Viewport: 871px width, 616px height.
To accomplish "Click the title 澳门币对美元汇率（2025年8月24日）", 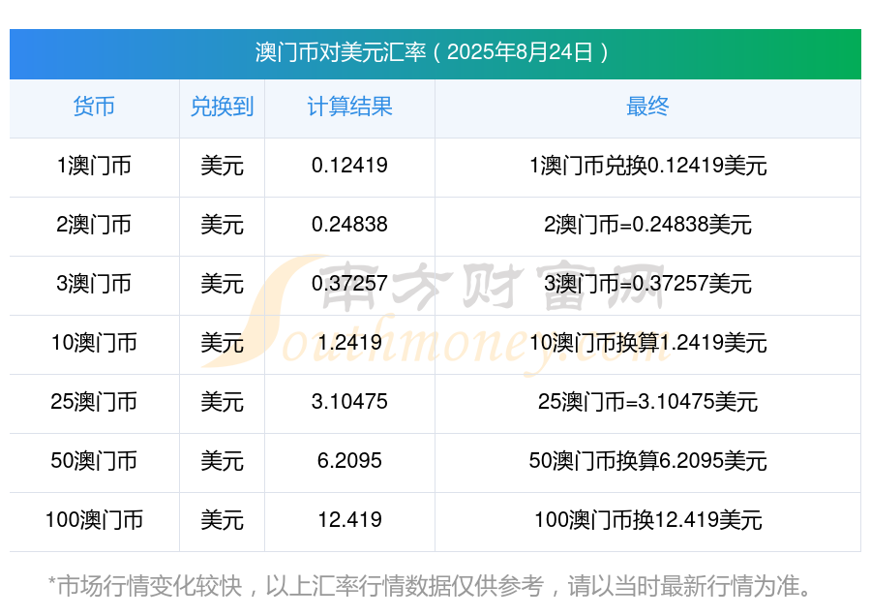I will click(x=435, y=52).
